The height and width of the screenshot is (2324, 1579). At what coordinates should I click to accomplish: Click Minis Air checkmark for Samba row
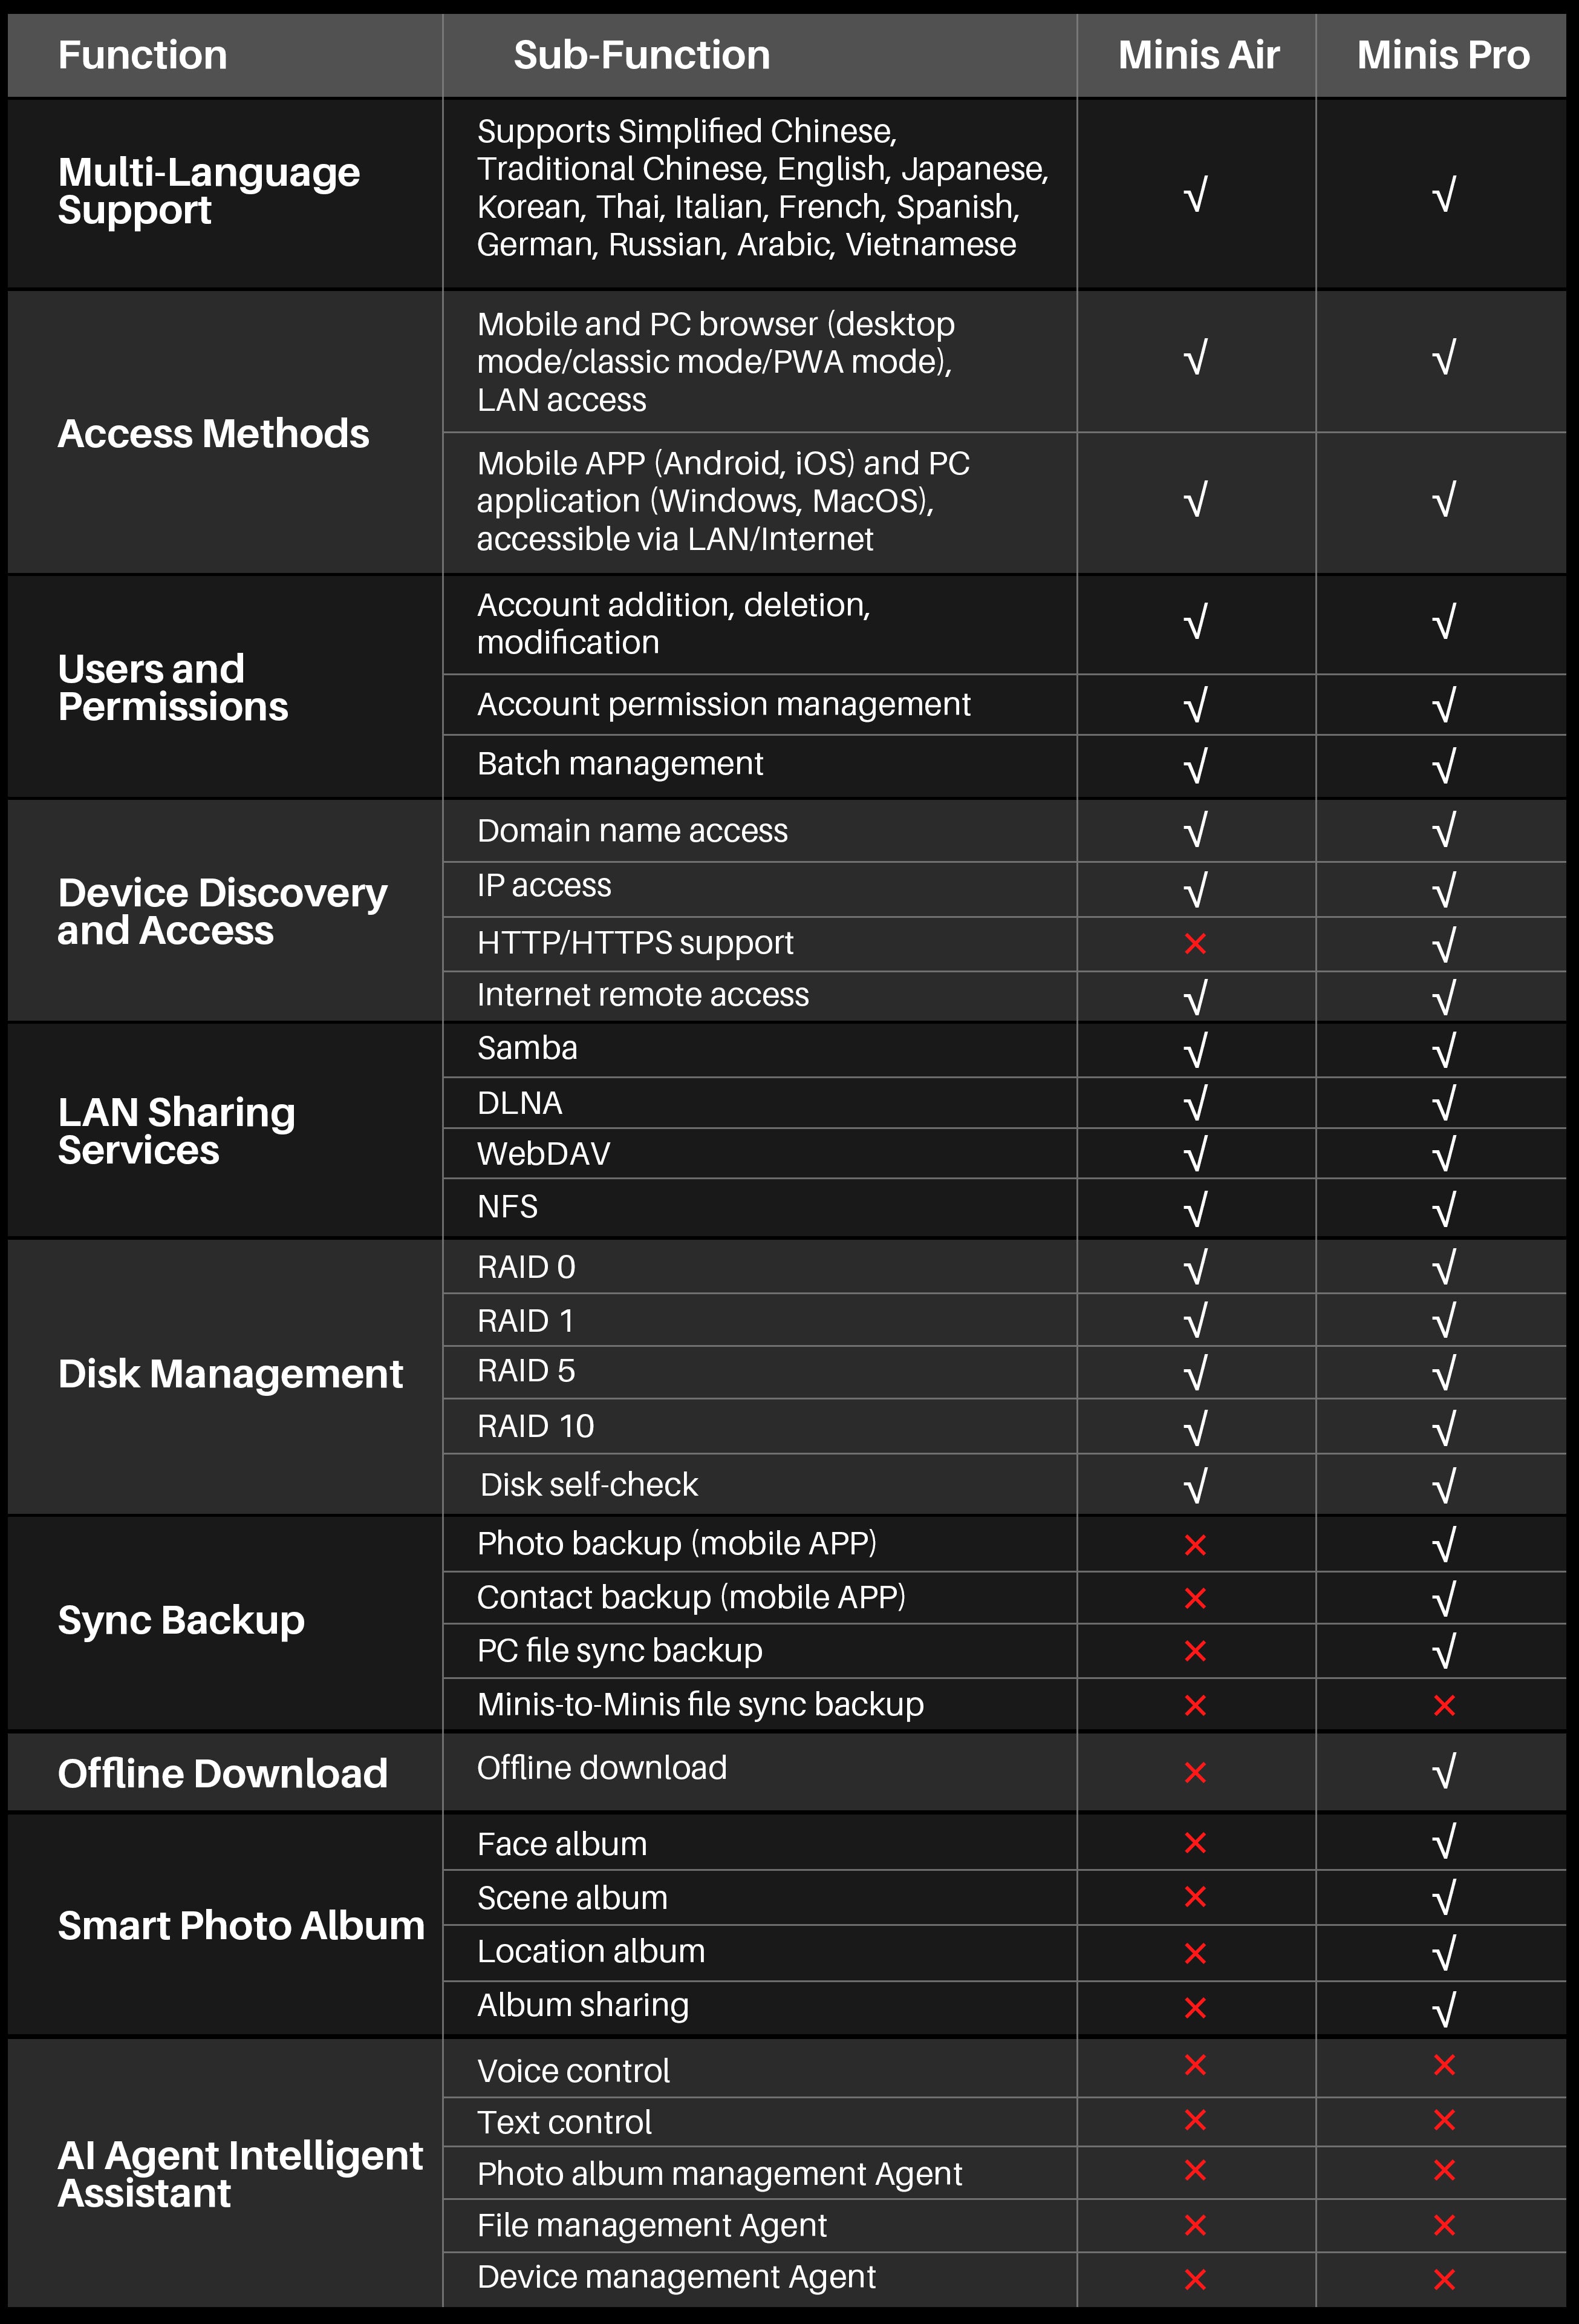(x=1195, y=1050)
